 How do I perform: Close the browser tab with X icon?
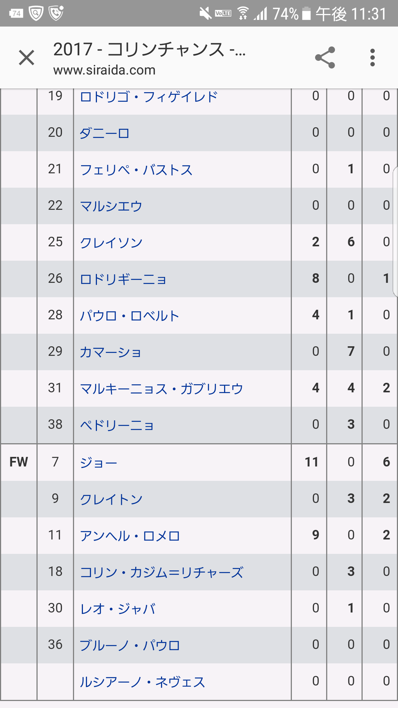coord(27,58)
